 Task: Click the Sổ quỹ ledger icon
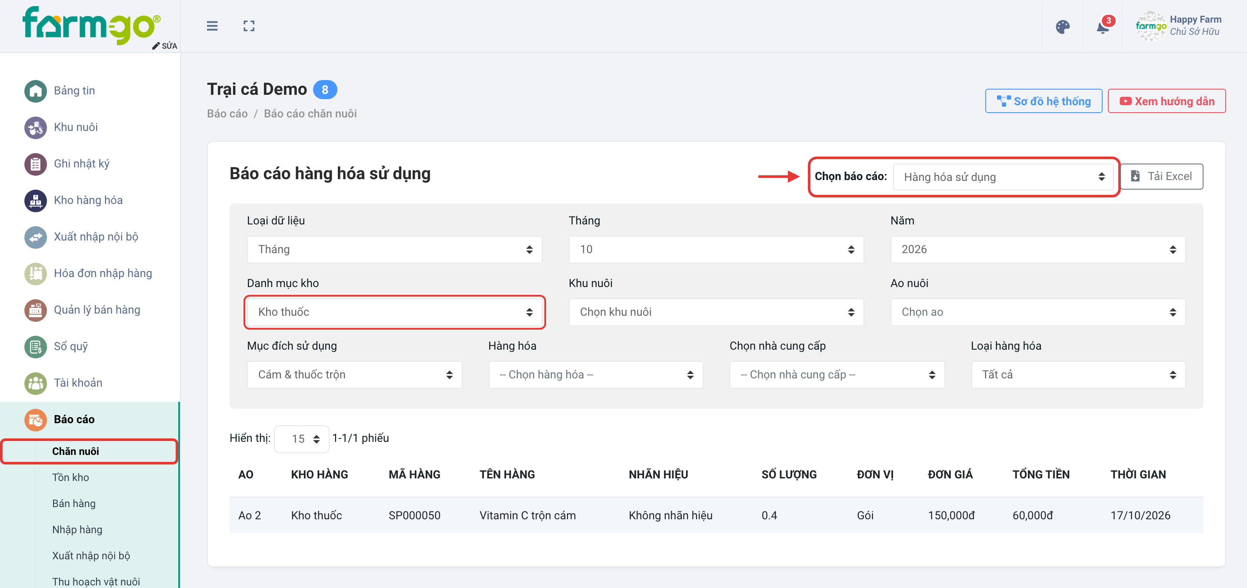[x=35, y=347]
